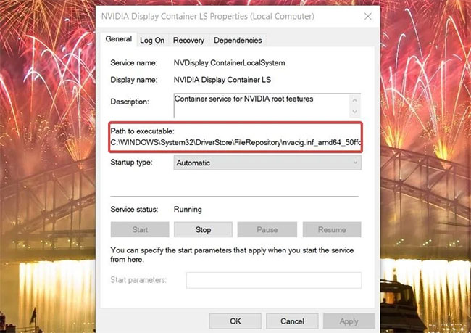Click the display name NVIDIA Display Container LS
The image size is (471, 333).
pyautogui.click(x=222, y=80)
